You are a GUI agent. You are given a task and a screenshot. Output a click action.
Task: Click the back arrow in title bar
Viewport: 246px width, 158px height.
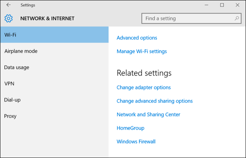click(x=9, y=5)
